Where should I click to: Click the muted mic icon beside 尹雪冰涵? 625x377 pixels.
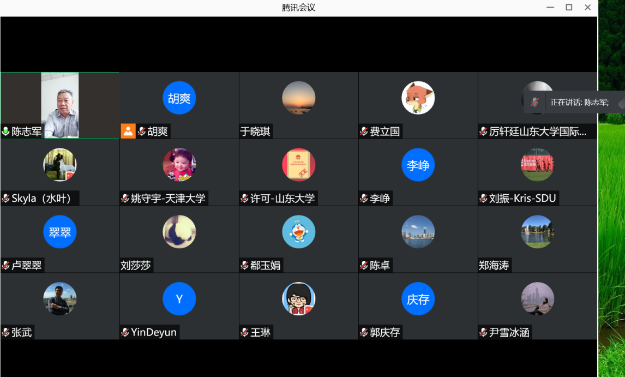(483, 332)
